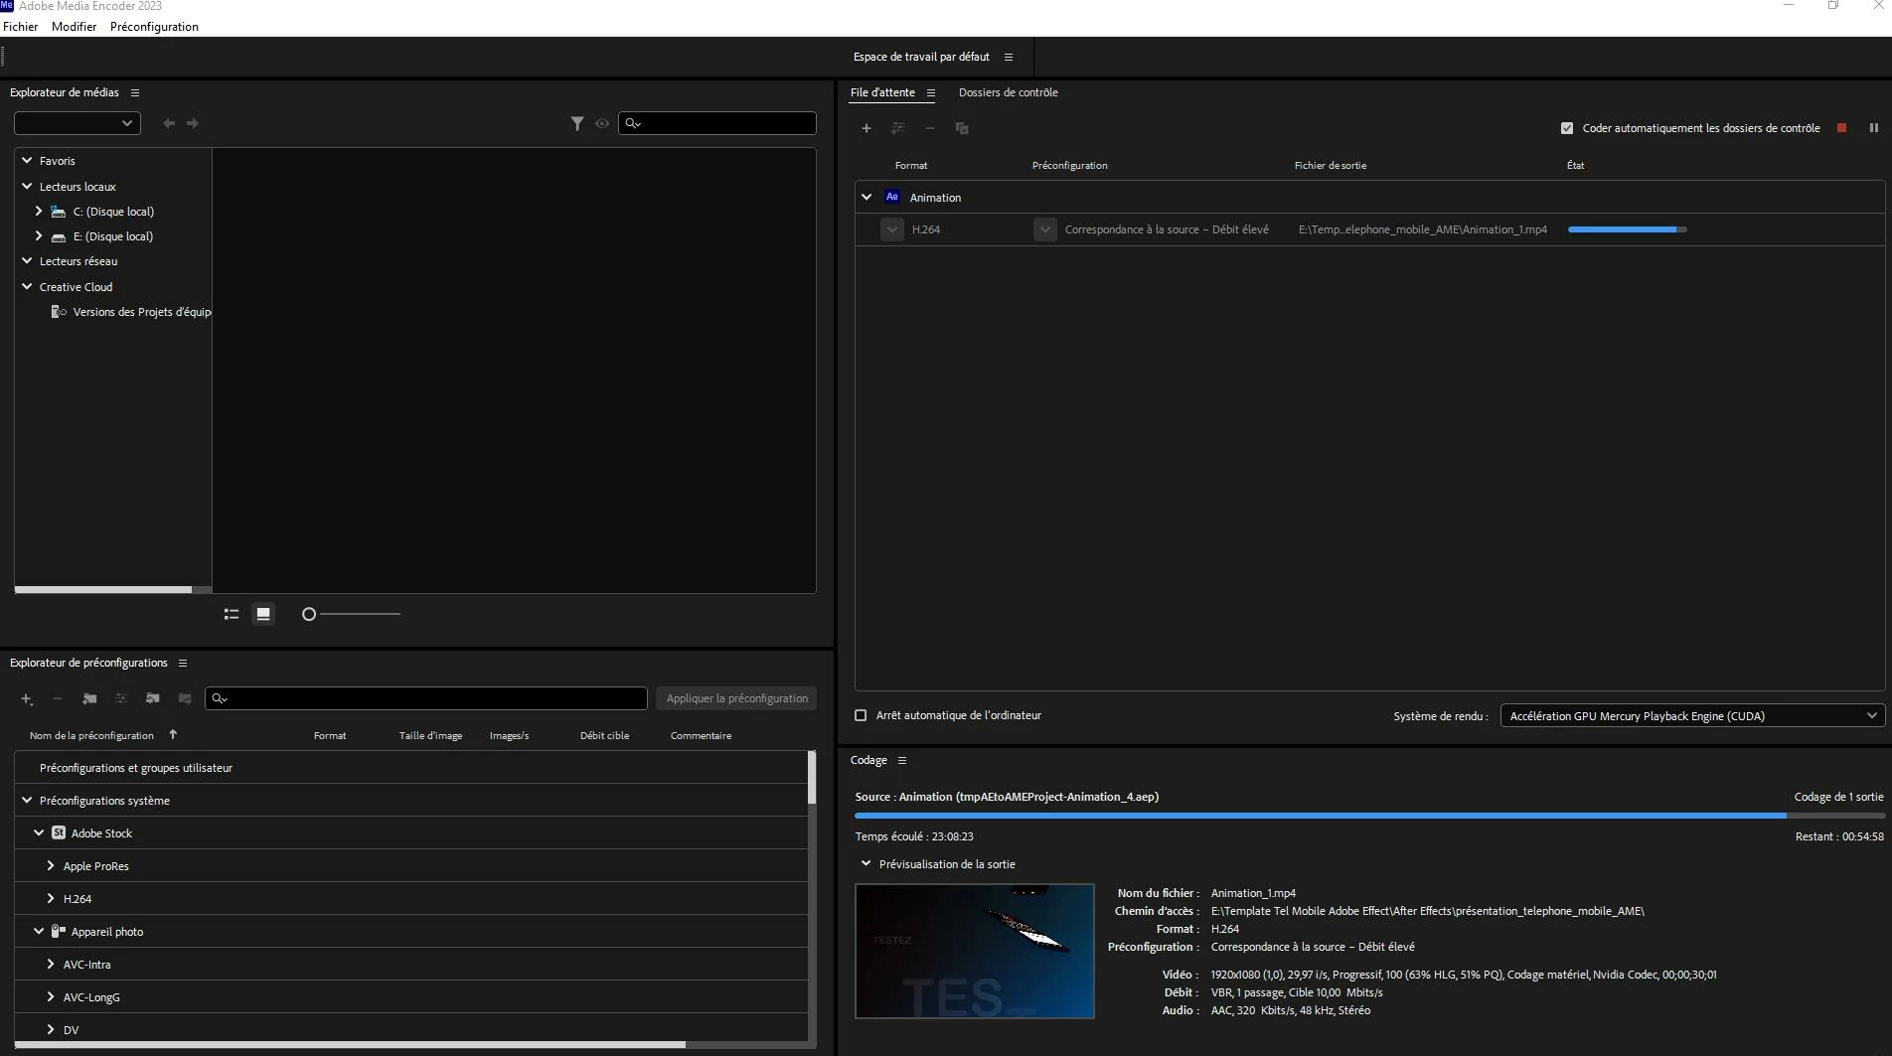Viewport: 1892px width, 1056px height.
Task: Remove the selected item from the queue
Action: [930, 128]
